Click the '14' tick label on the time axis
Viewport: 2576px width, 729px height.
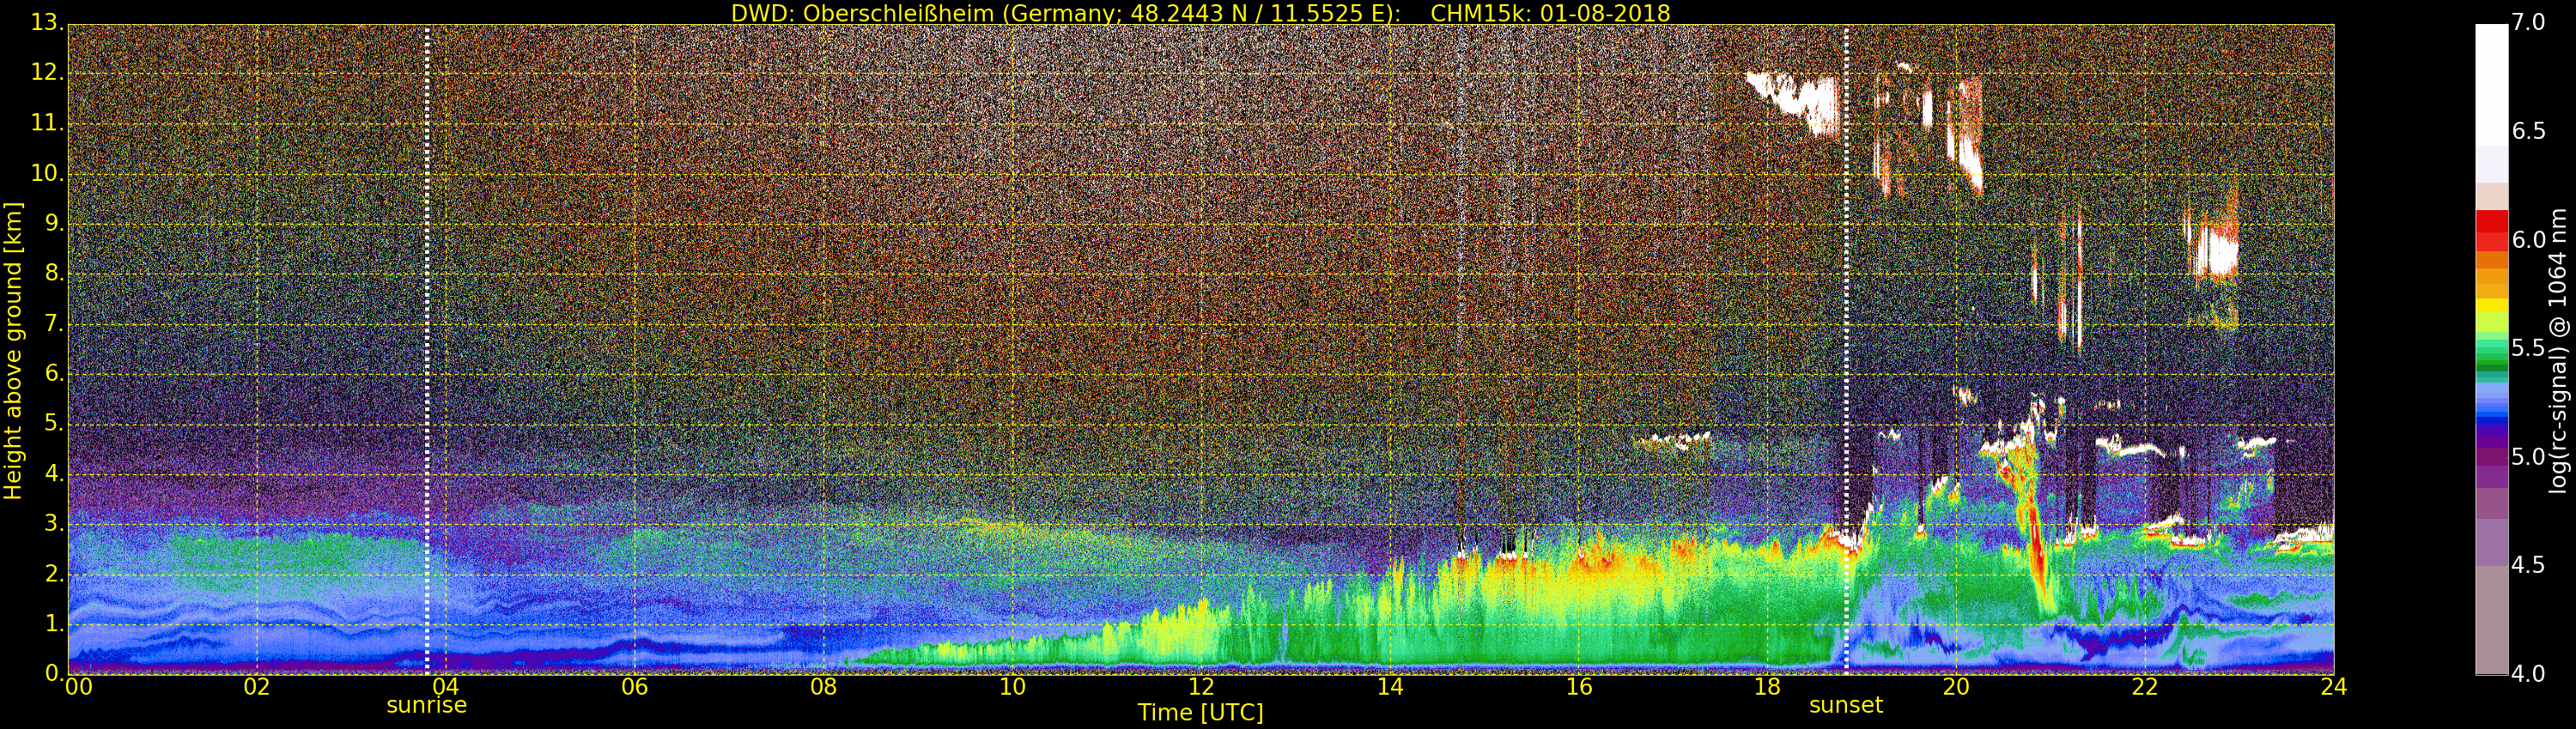pyautogui.click(x=1390, y=686)
